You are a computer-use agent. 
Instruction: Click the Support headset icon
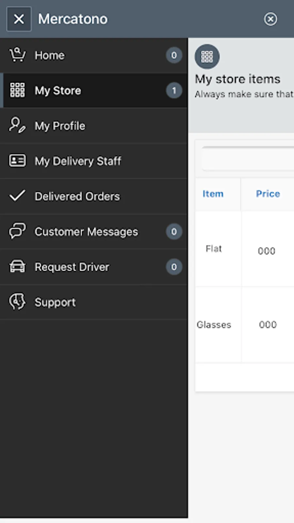[17, 301]
